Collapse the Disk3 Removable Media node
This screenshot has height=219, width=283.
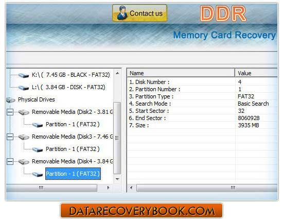[x=10, y=137]
